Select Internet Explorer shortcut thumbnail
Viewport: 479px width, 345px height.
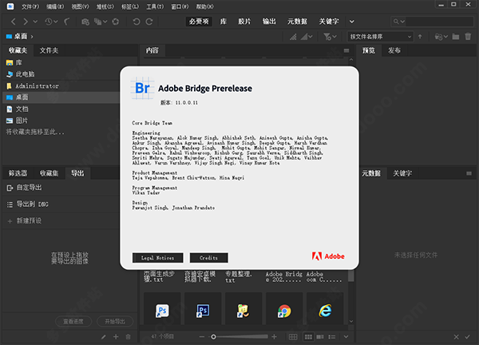325,308
